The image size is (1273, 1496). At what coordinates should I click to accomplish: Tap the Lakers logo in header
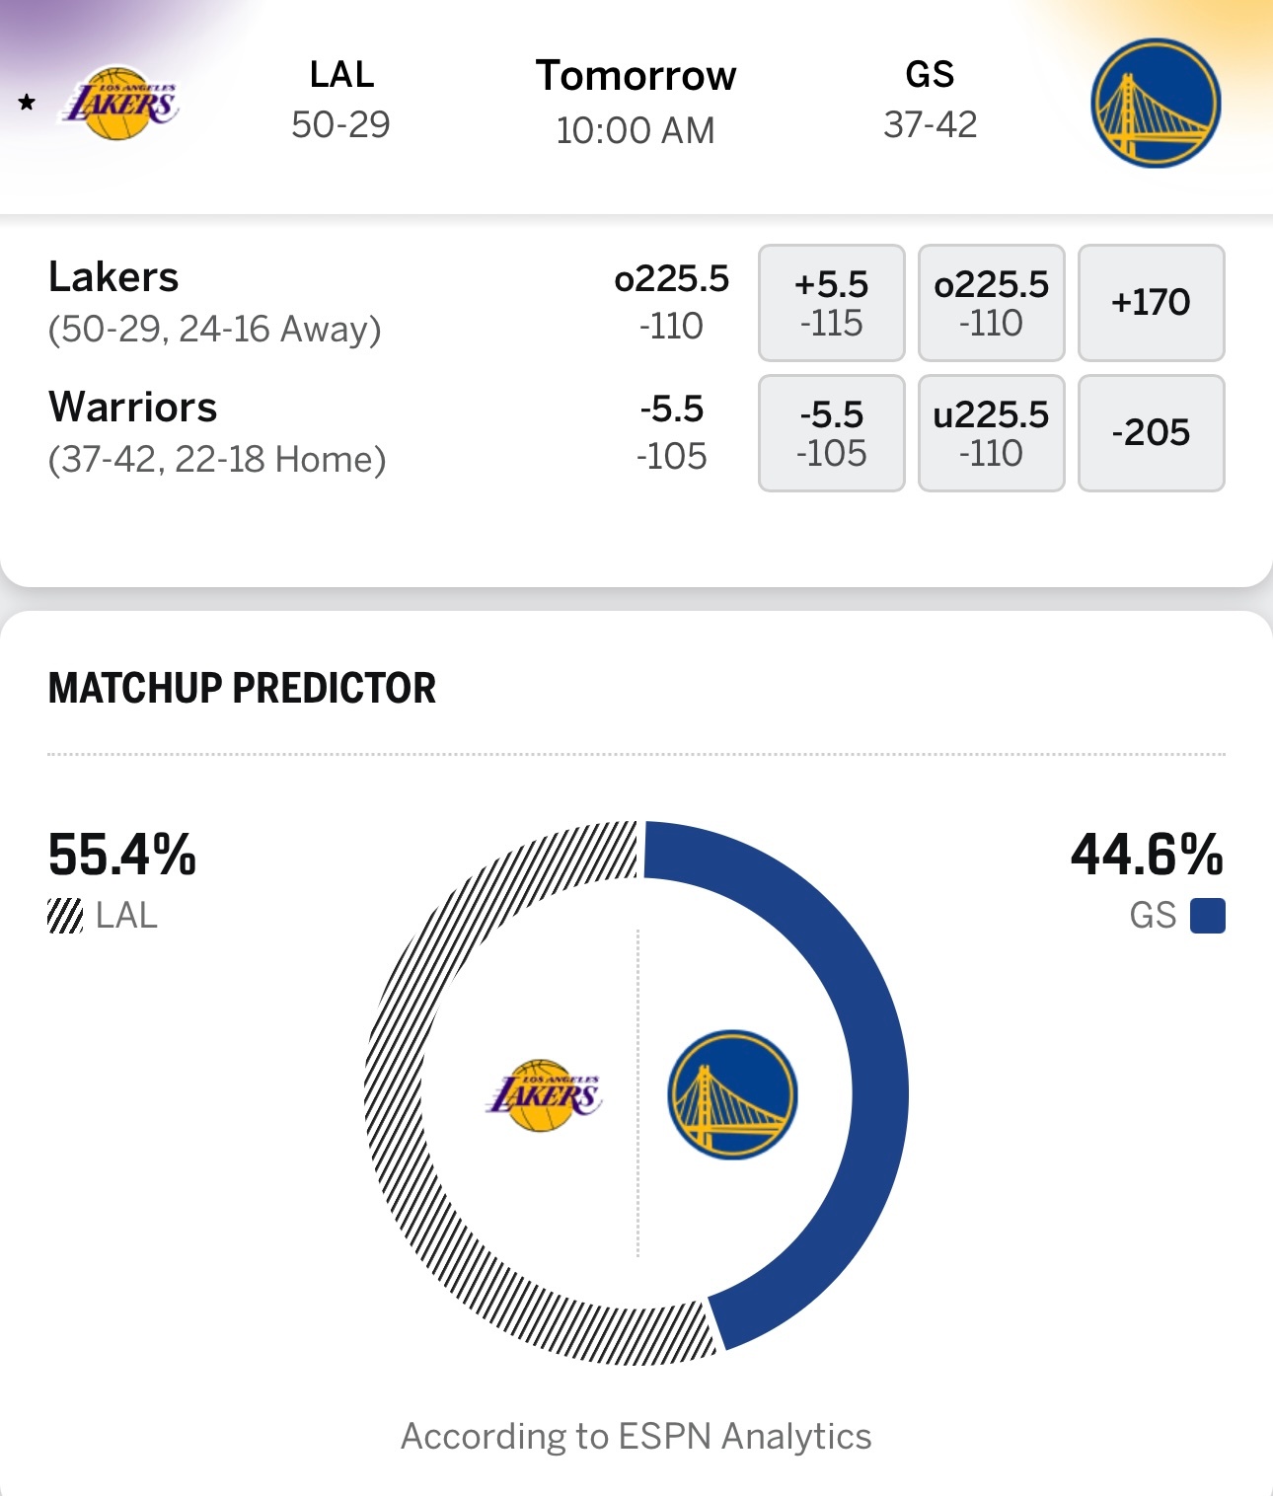tap(121, 104)
